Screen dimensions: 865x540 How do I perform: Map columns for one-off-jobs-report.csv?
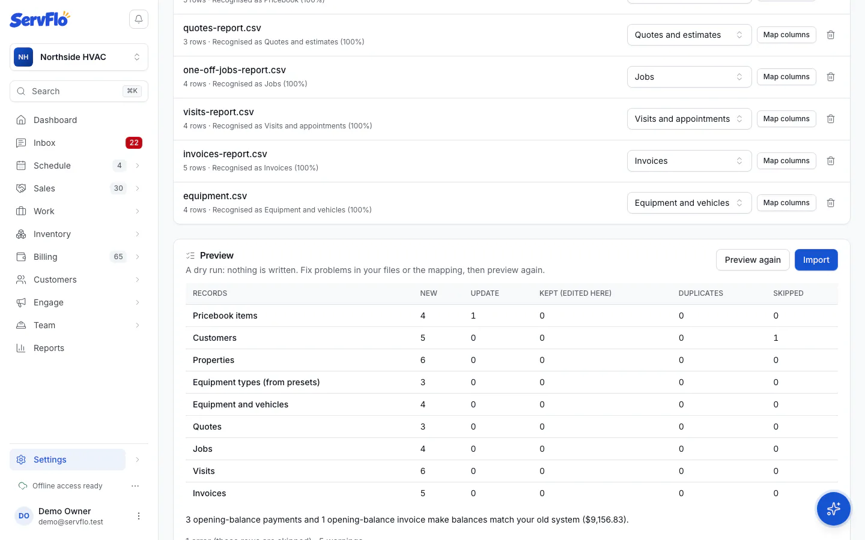(786, 77)
